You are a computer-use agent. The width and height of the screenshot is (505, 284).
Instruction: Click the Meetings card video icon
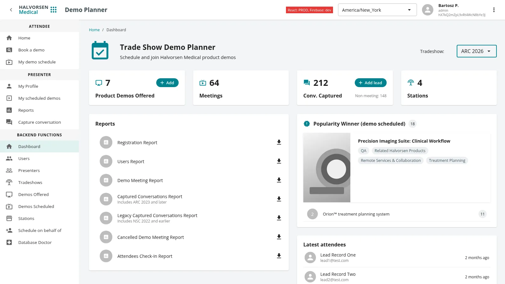[203, 83]
